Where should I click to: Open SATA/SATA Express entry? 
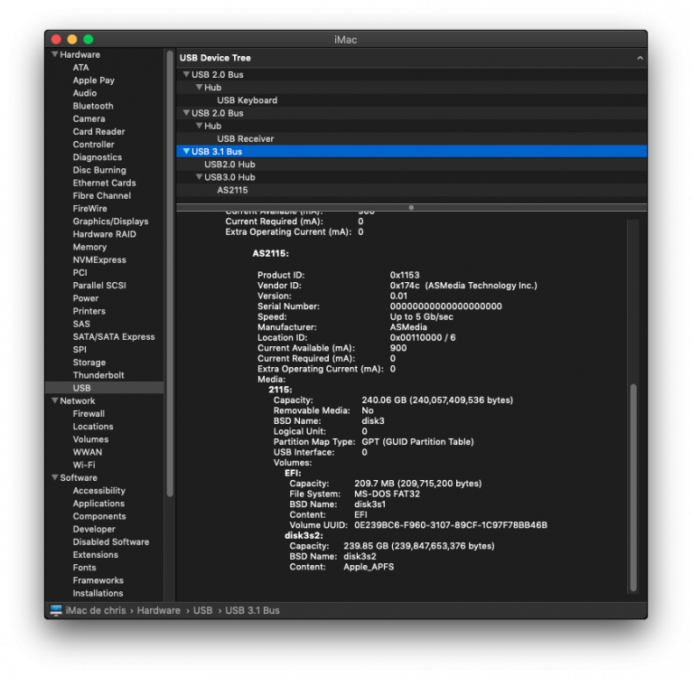(x=114, y=336)
